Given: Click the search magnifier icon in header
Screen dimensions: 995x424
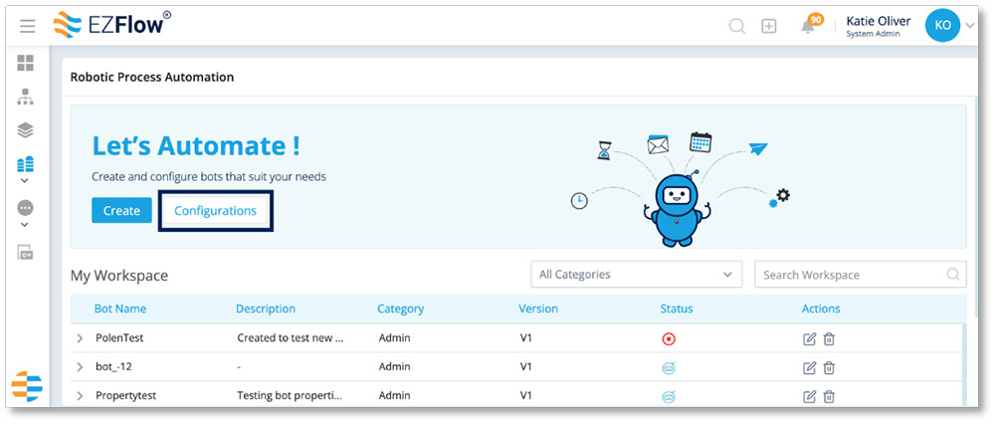Looking at the screenshot, I should tap(736, 26).
